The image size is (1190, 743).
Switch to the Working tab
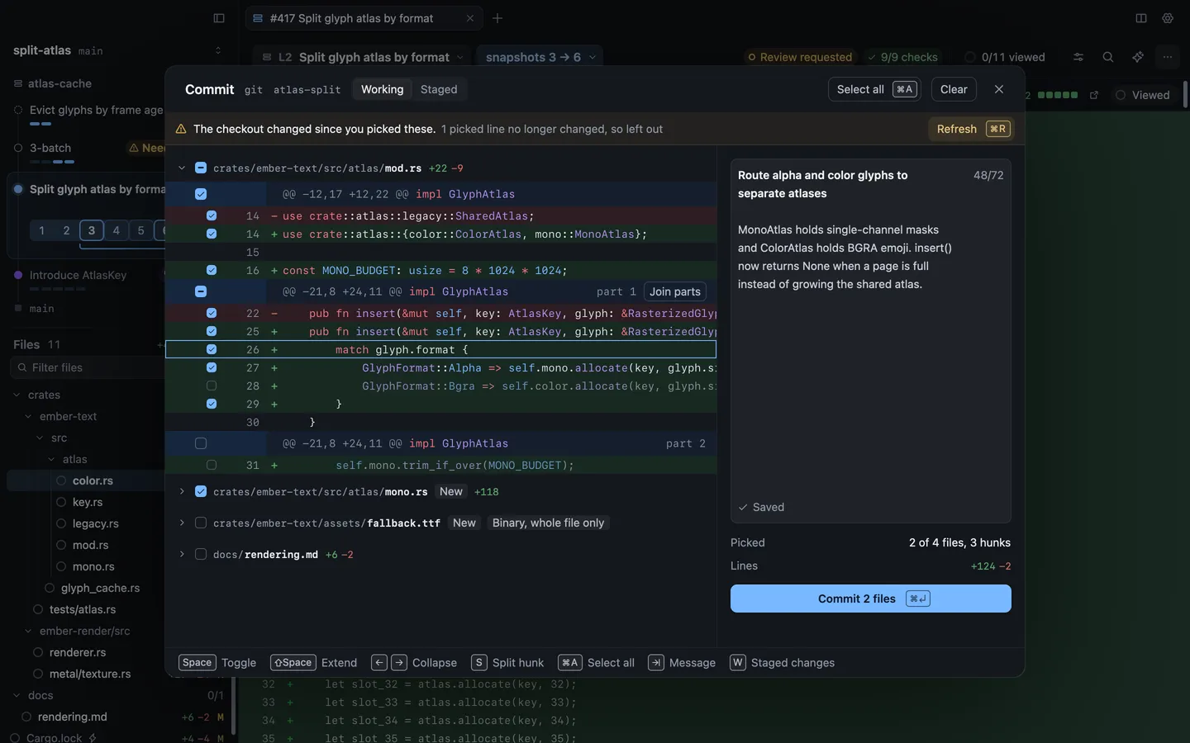pos(382,89)
